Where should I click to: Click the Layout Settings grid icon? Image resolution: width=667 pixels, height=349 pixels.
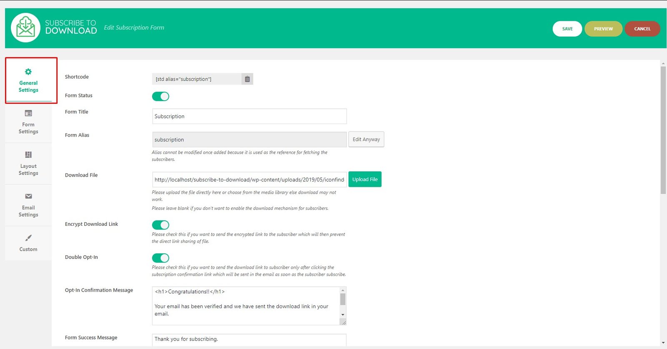tap(28, 155)
